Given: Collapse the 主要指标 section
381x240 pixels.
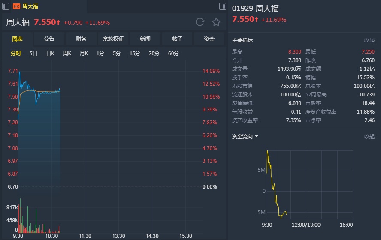Looking at the screenshot, I should [x=369, y=40].
